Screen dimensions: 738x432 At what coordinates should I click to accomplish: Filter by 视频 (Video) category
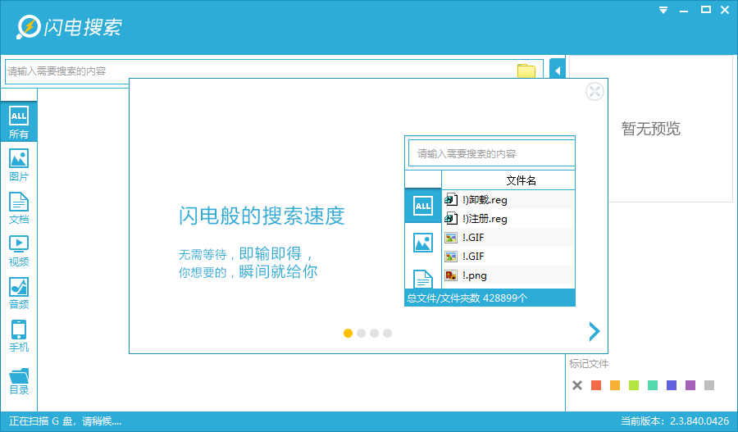[19, 249]
